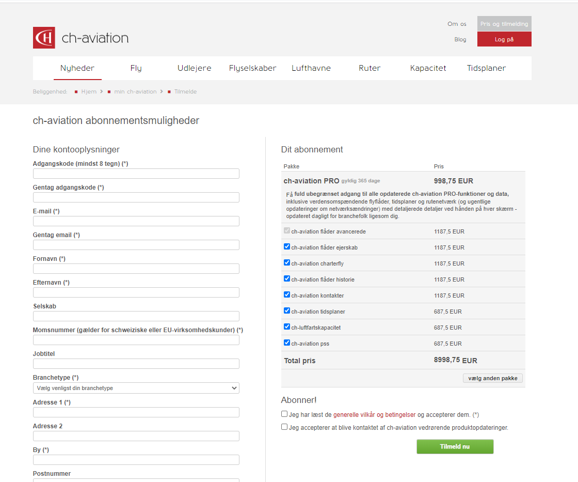Open the Fly menu tab

click(x=136, y=68)
